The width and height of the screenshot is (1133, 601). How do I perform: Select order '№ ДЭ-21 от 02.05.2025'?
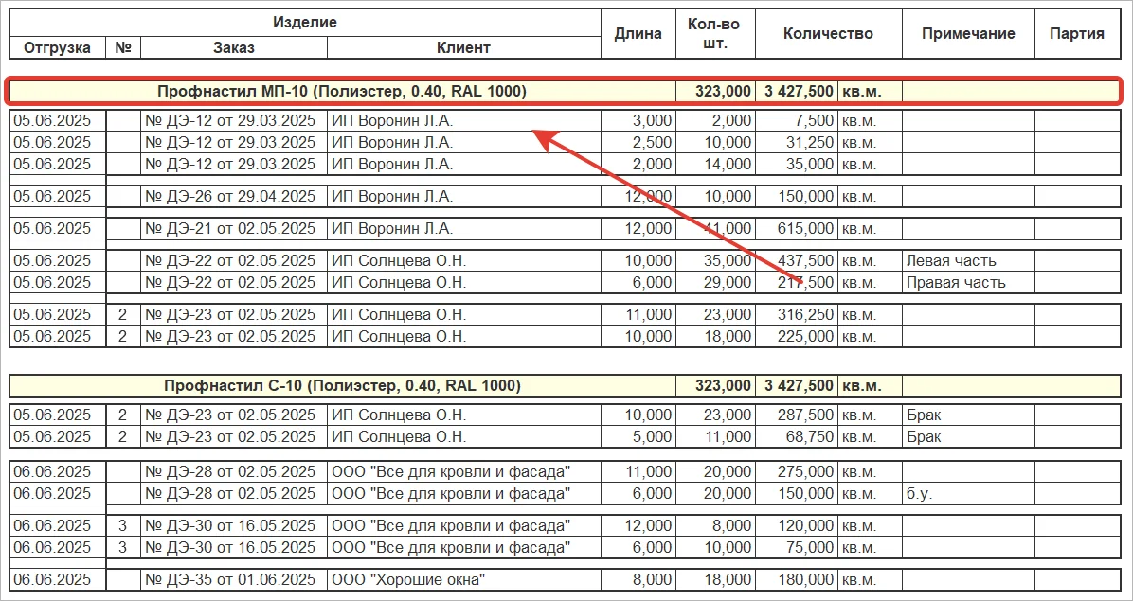click(x=233, y=229)
